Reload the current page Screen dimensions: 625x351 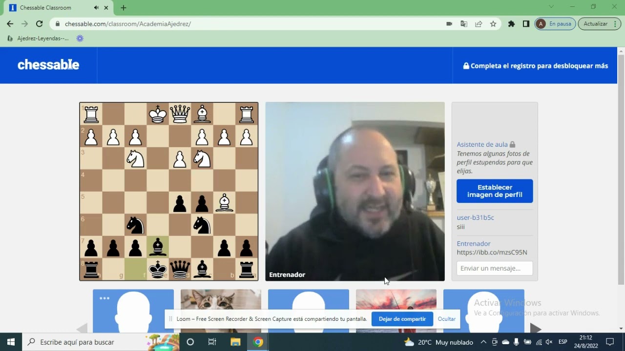click(x=40, y=24)
